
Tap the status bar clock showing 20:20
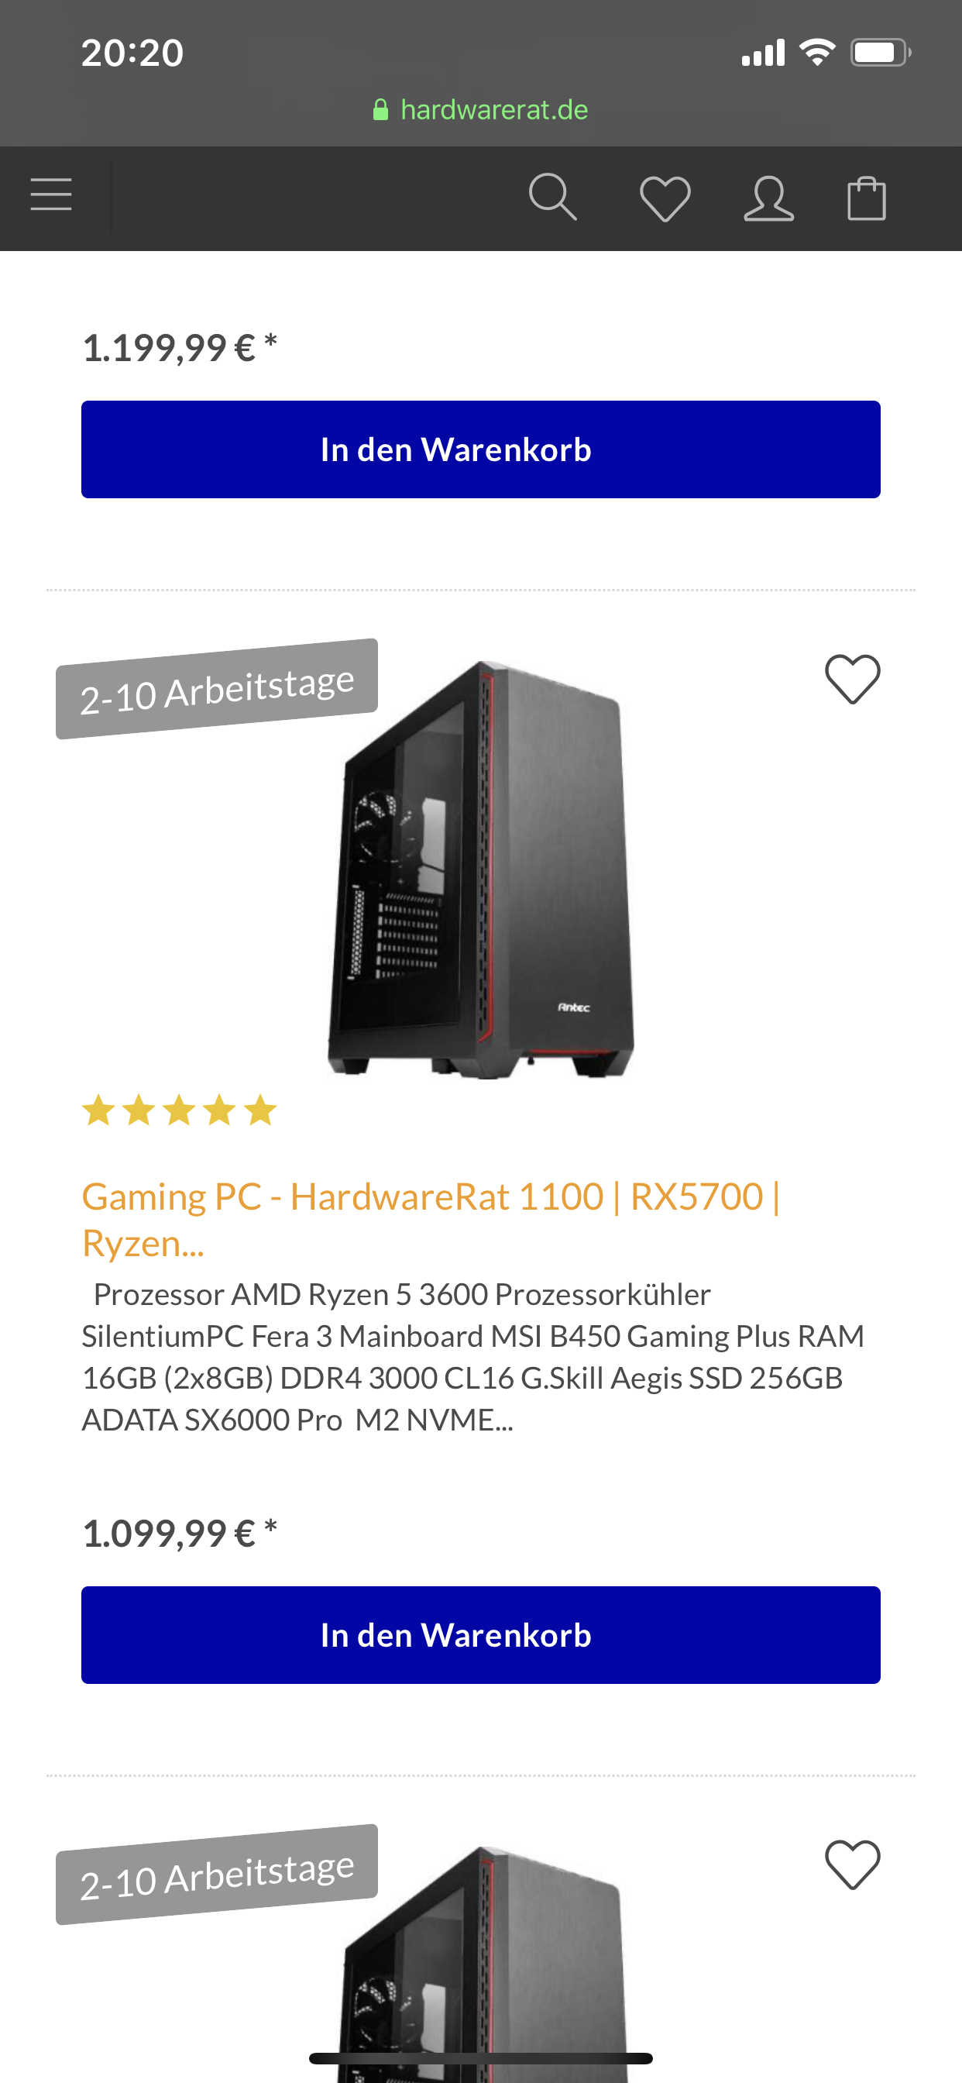click(132, 53)
